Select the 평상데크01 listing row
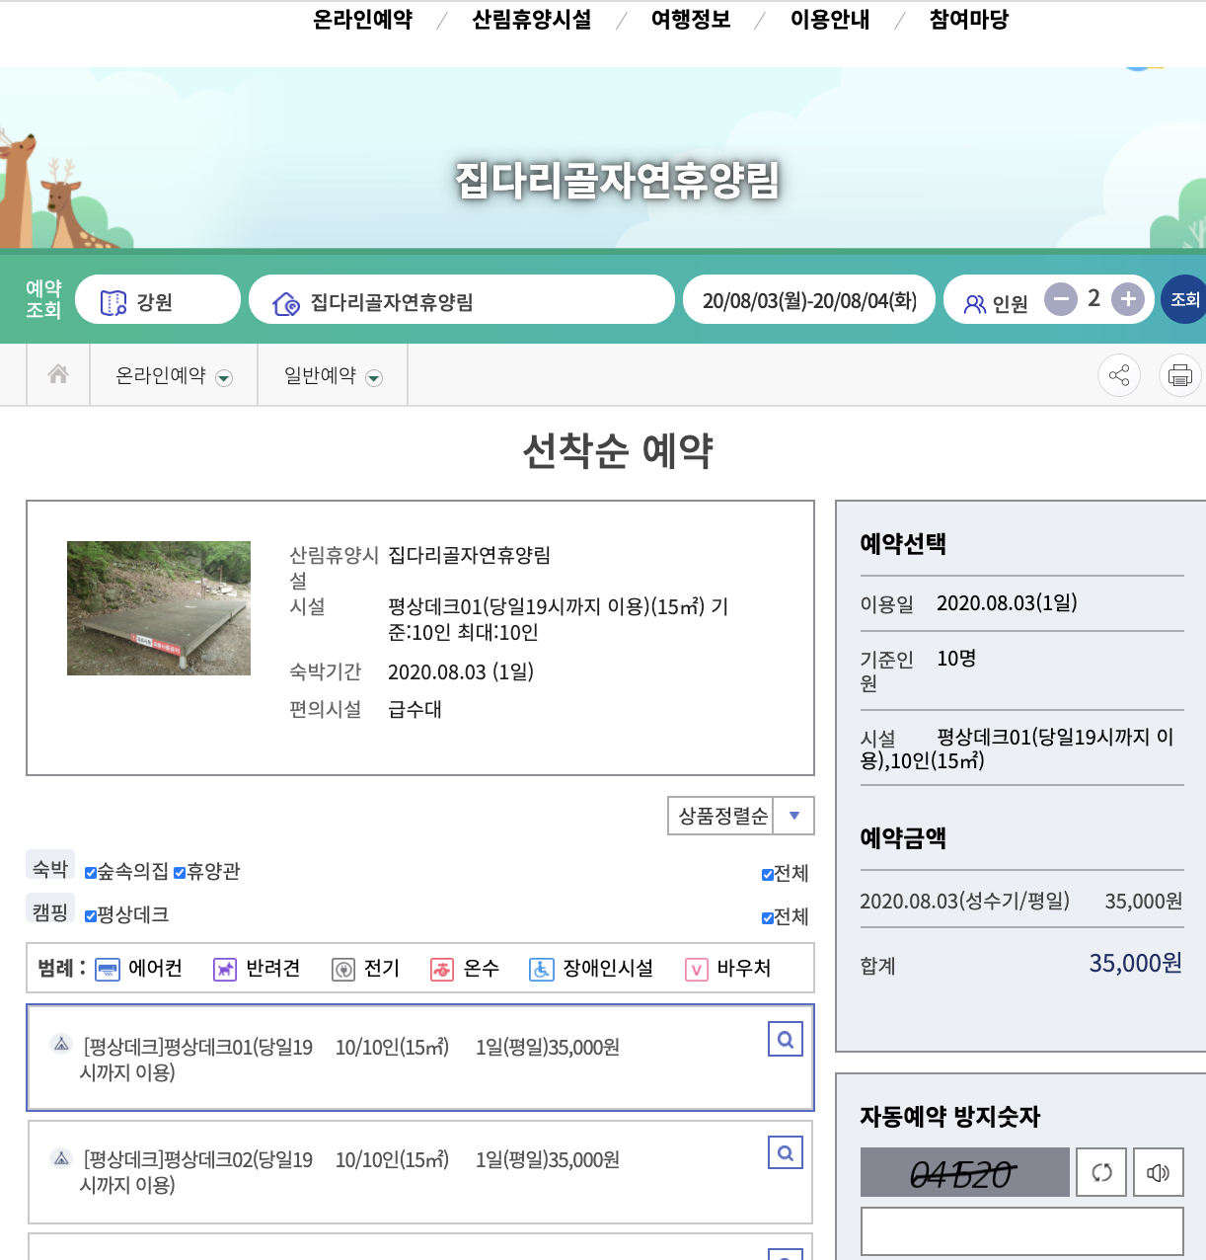Image resolution: width=1206 pixels, height=1260 pixels. (x=420, y=1058)
